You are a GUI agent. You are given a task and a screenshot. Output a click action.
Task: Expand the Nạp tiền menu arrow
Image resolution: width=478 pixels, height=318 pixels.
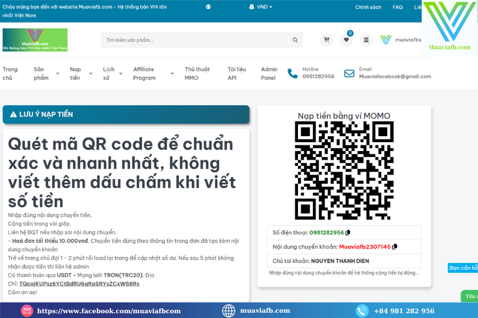pos(90,74)
